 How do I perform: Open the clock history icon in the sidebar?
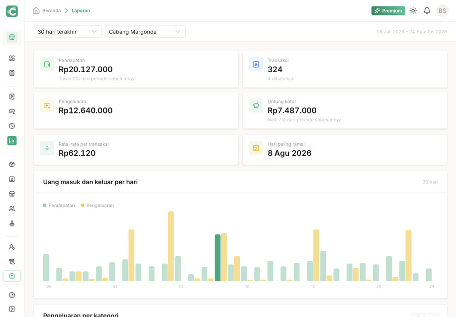12,126
